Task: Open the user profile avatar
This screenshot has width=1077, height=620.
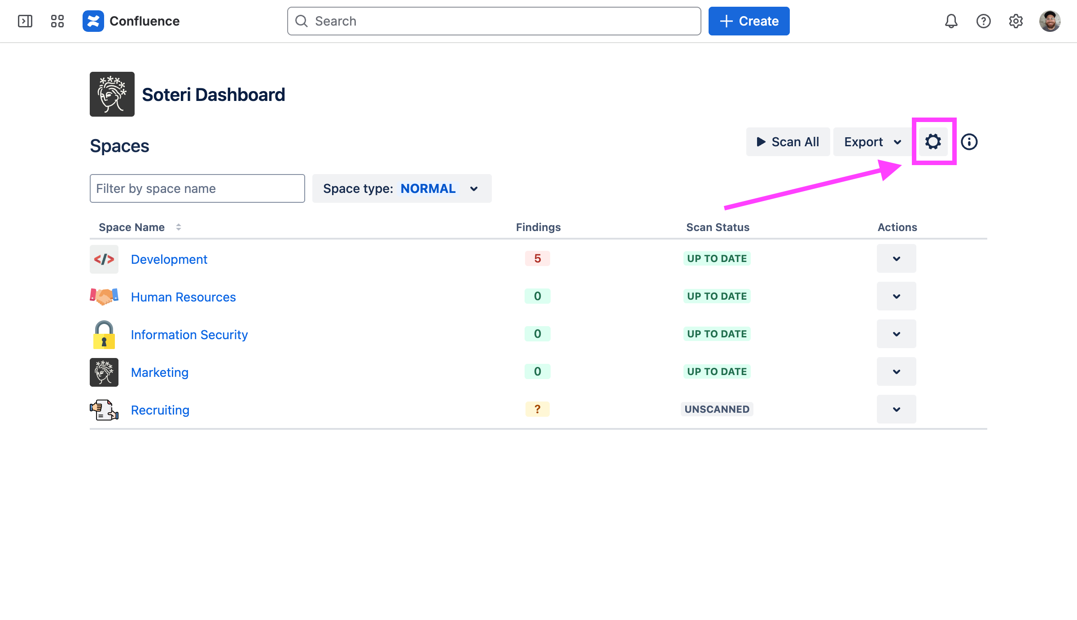Action: pos(1050,21)
